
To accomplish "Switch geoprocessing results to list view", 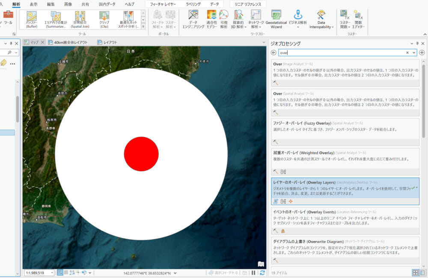I will pyautogui.click(x=422, y=272).
